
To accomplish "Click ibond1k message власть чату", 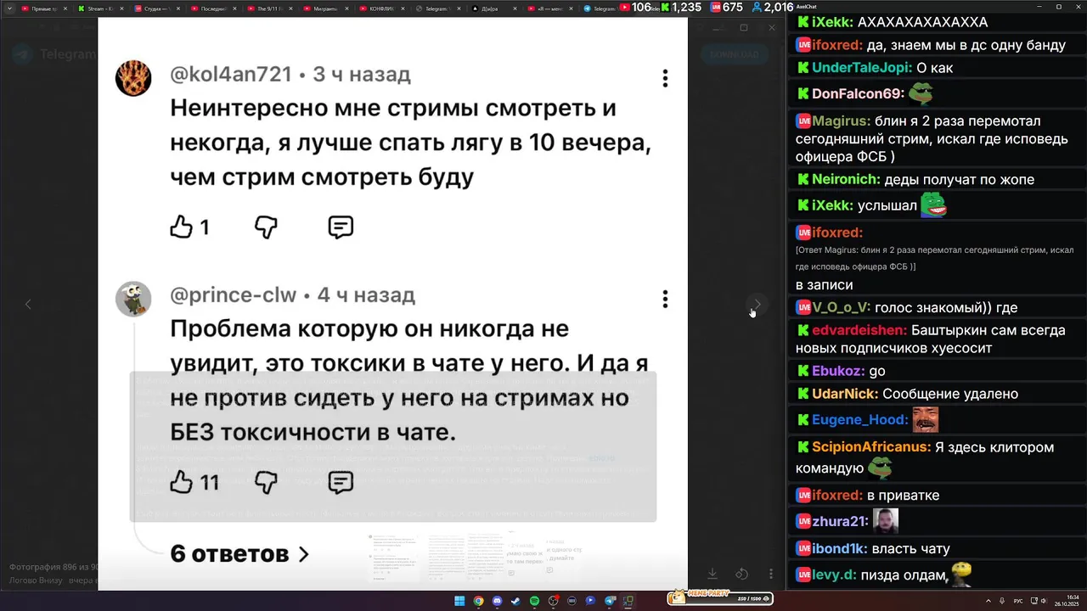I will click(910, 549).
